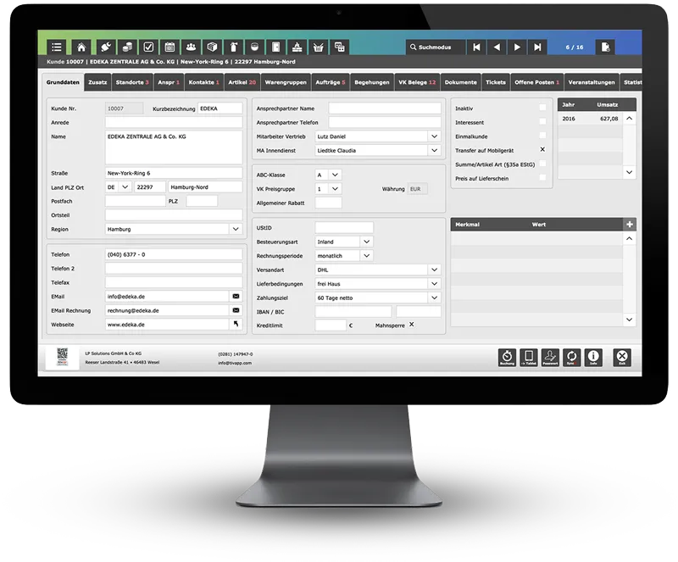The width and height of the screenshot is (678, 562).
Task: Switch to the Kontakte tab
Action: point(204,82)
